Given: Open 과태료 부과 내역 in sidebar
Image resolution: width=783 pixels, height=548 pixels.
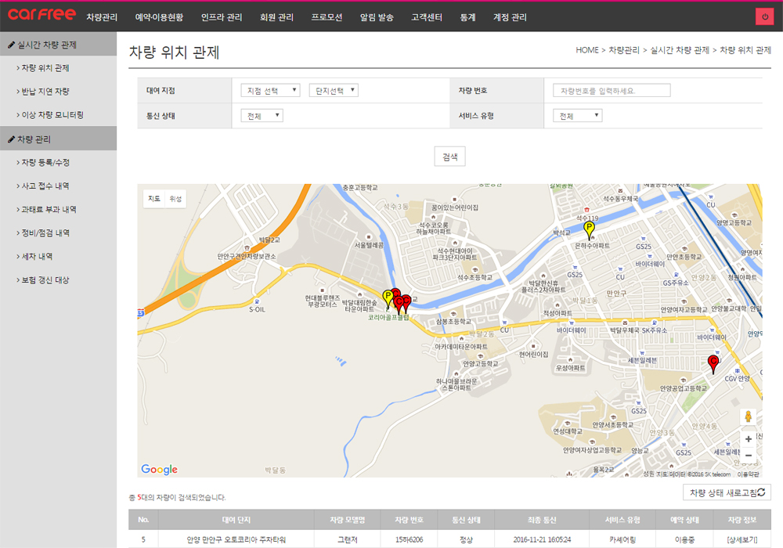Looking at the screenshot, I should pos(49,209).
